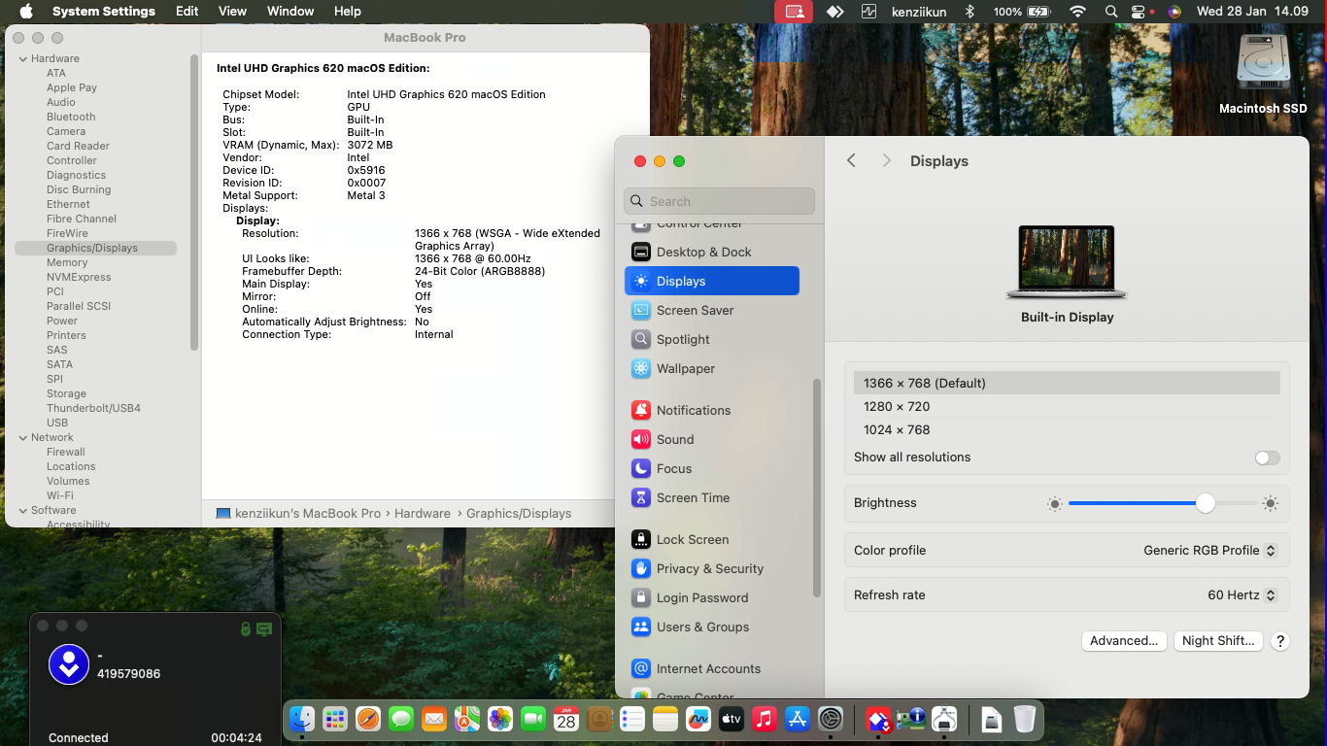The image size is (1327, 746).
Task: Click the question mark help button
Action: coord(1280,641)
